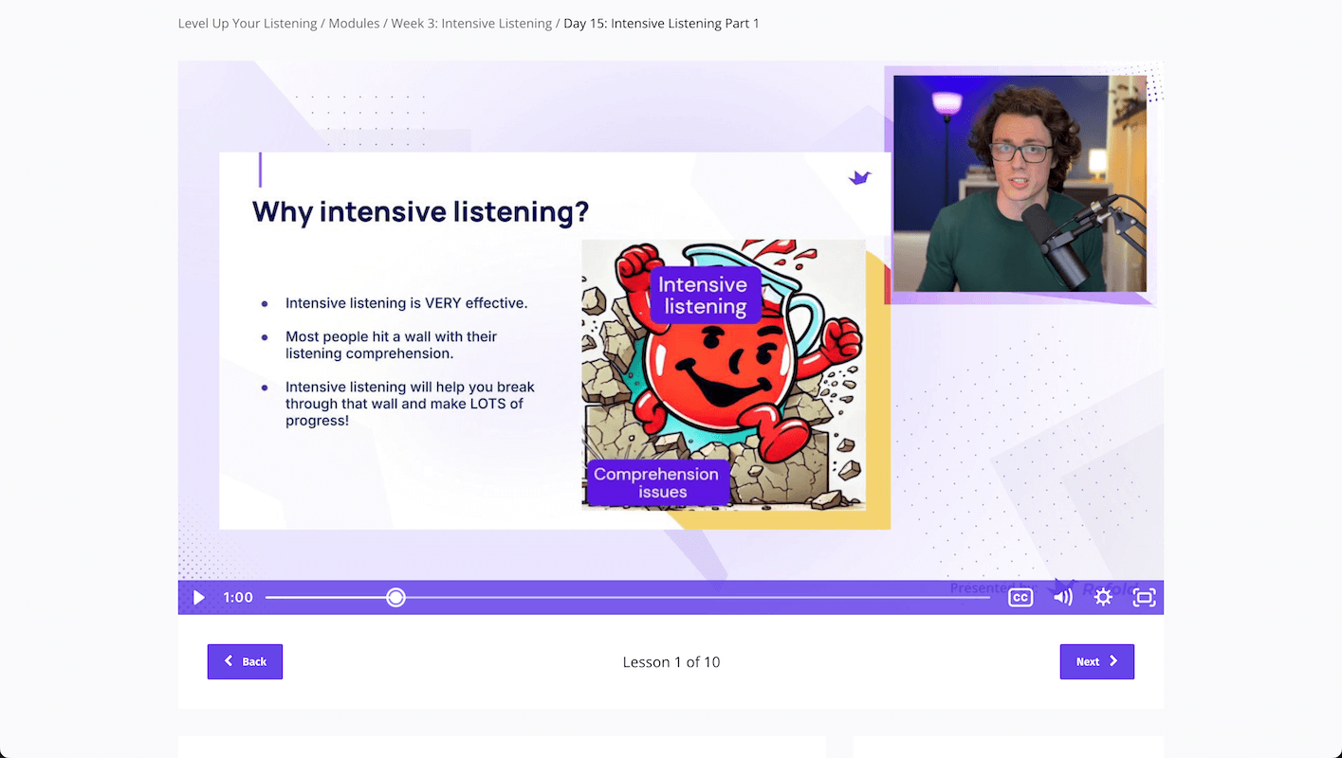1342x758 pixels.
Task: Go back to previous lesson
Action: pos(245,661)
